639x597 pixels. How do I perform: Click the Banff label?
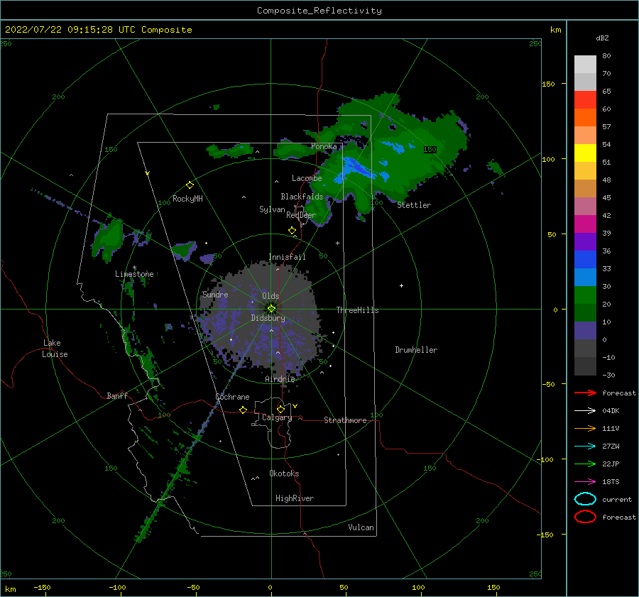117,395
